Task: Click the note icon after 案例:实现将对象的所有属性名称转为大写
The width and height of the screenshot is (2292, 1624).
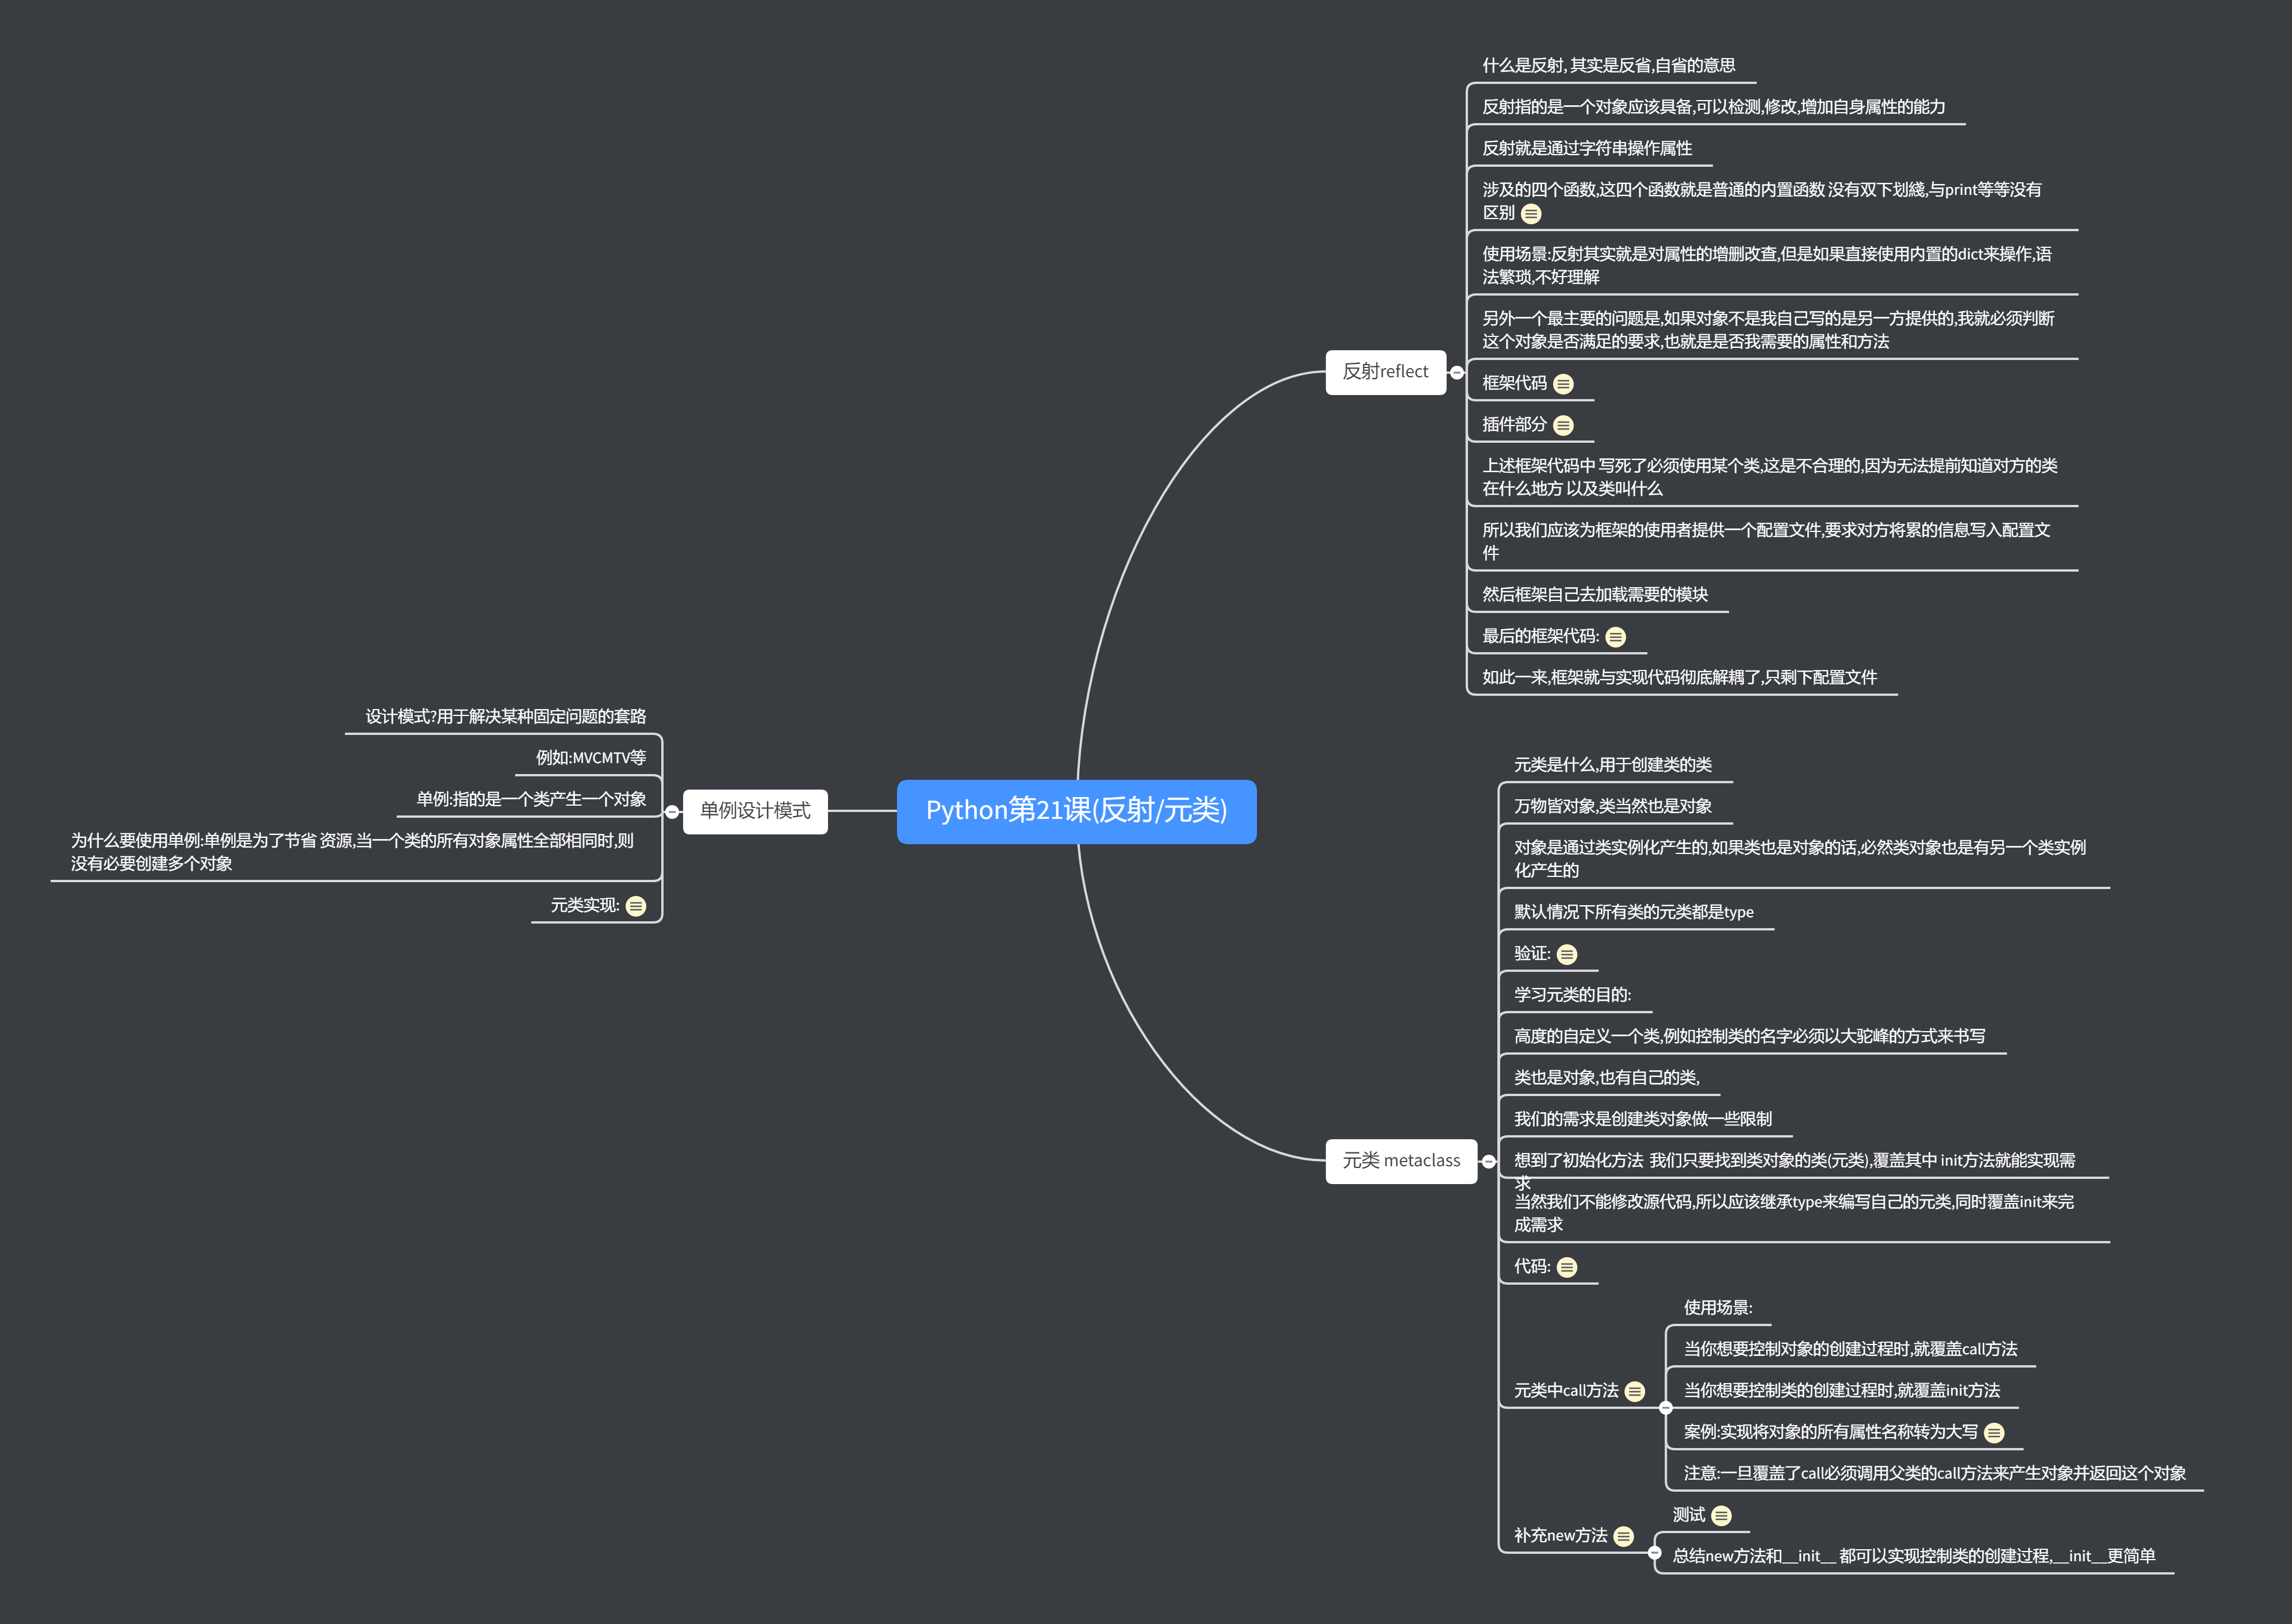Action: pos(1994,1433)
